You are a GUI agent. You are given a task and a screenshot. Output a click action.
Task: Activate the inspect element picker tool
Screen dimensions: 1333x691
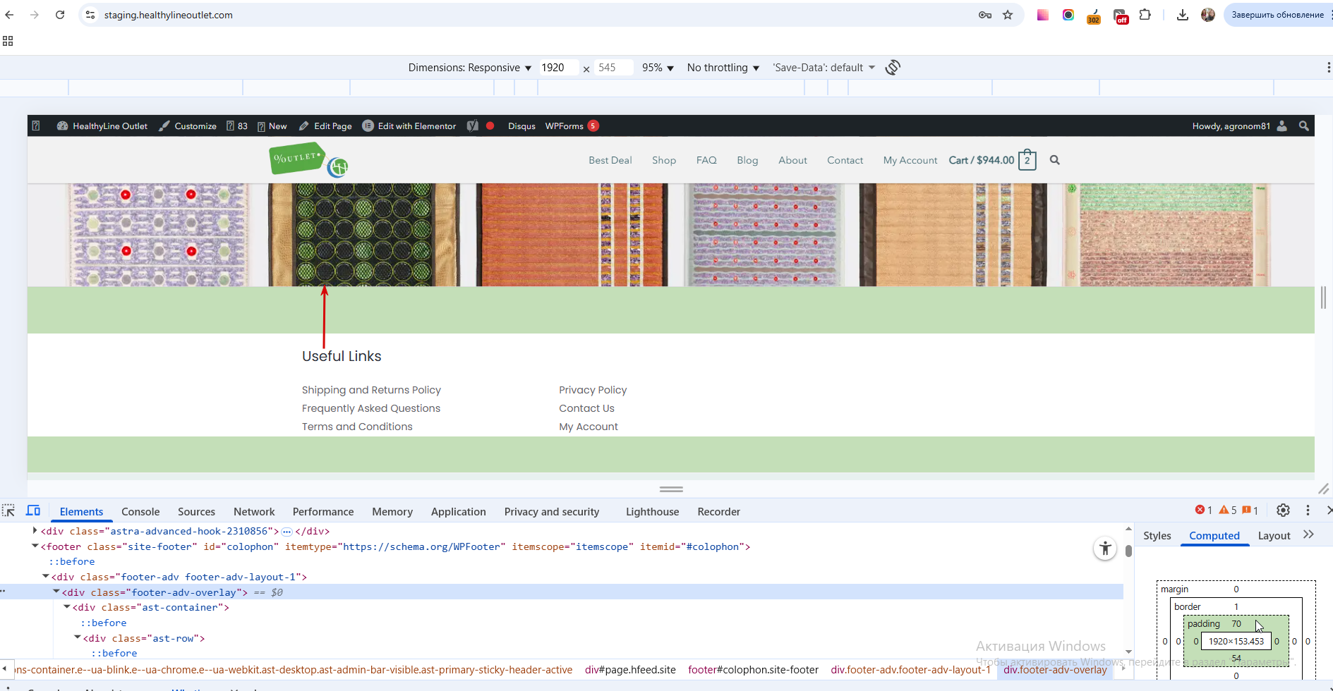point(8,510)
